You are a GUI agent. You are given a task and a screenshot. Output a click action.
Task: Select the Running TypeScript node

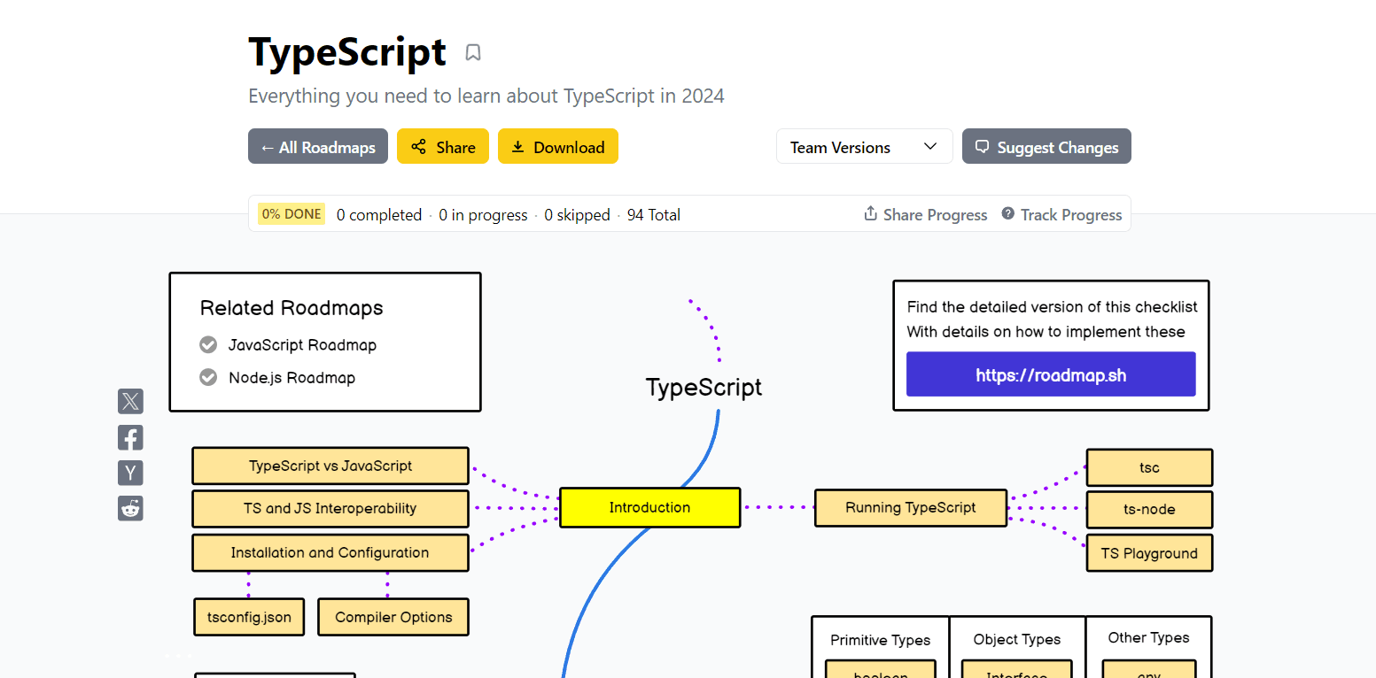[910, 508]
